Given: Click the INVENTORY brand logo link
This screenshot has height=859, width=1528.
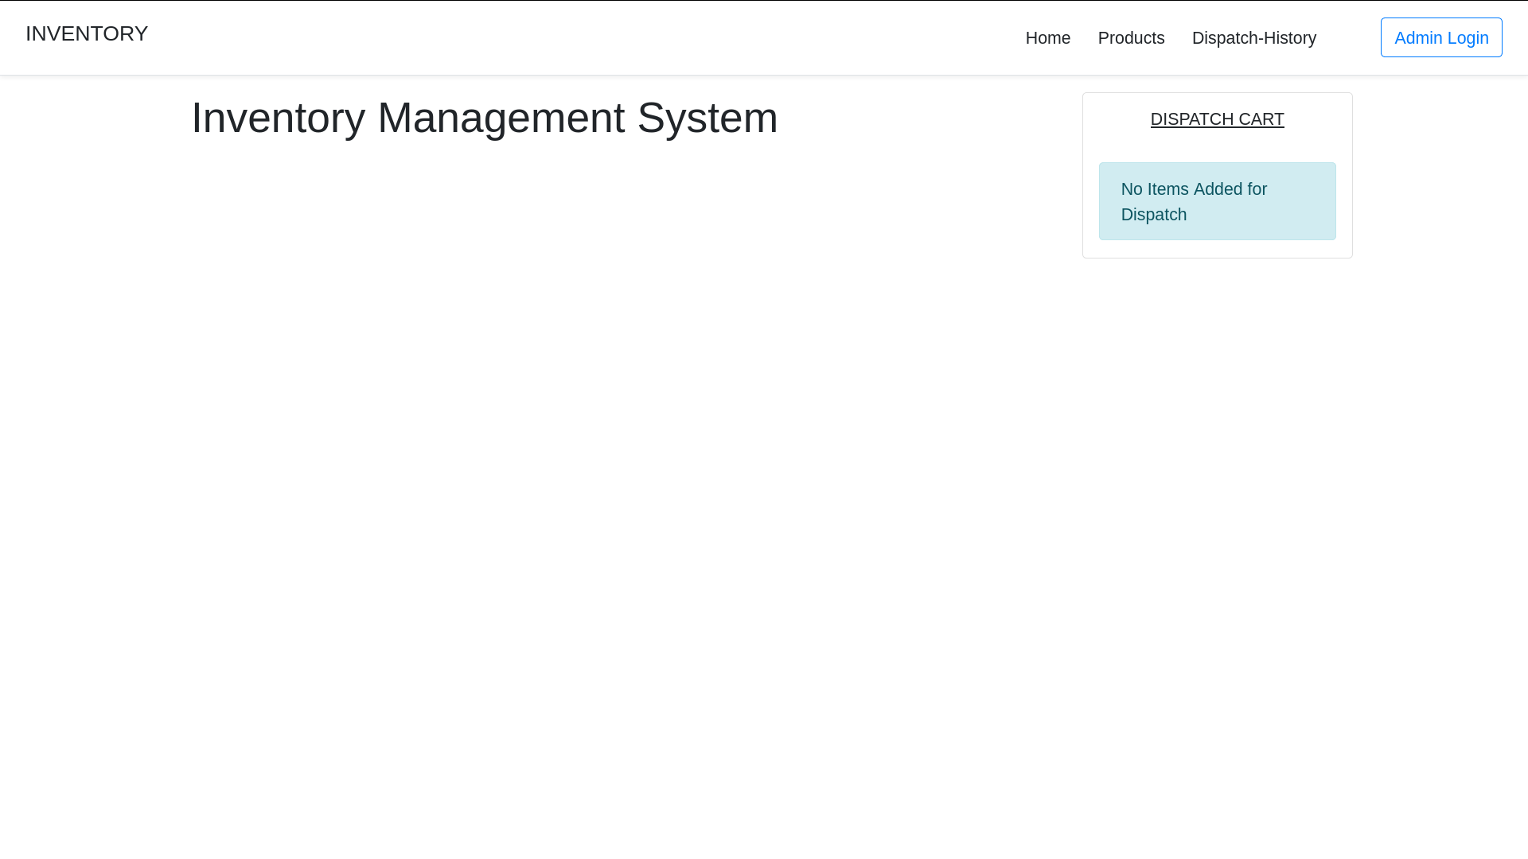Looking at the screenshot, I should coord(87,33).
